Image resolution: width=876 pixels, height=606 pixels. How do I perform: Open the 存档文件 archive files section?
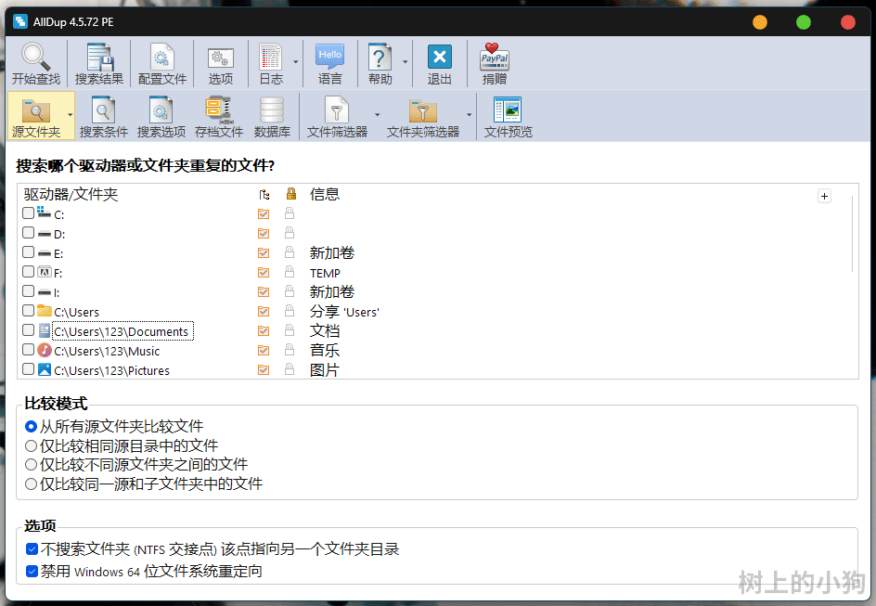click(219, 117)
